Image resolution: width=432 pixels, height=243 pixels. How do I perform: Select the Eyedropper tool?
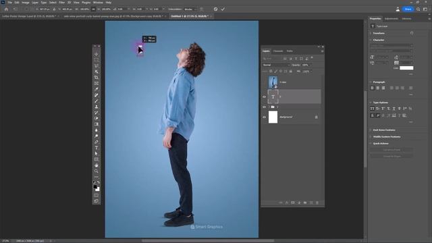[96, 89]
